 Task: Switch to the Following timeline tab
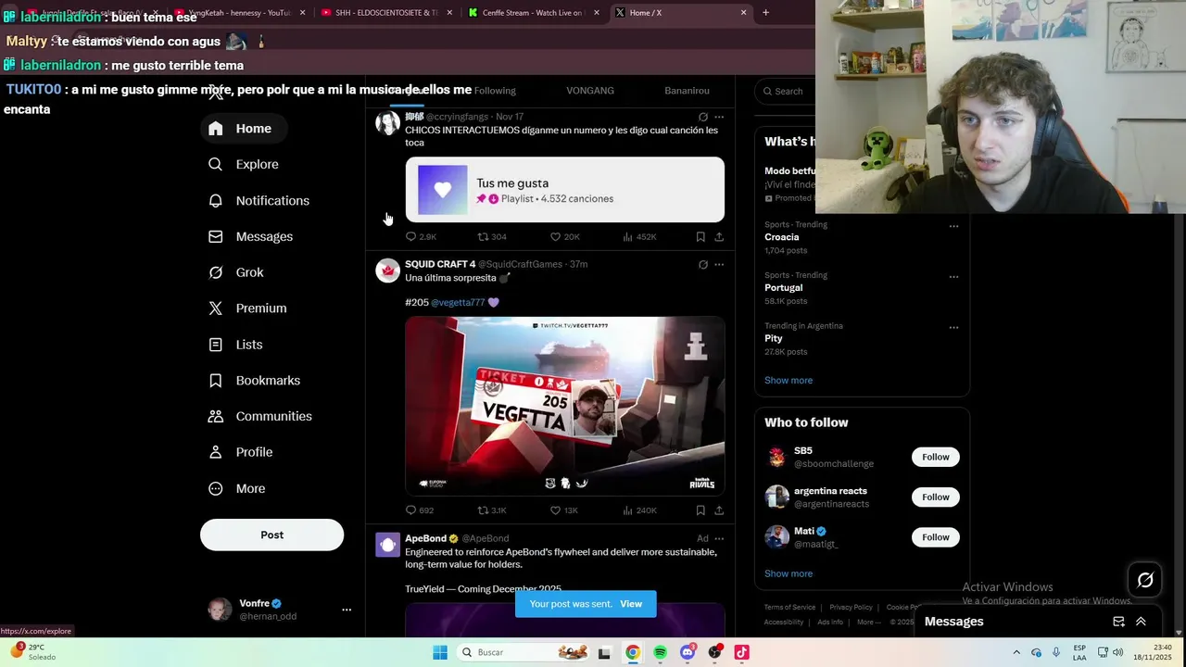click(x=495, y=91)
